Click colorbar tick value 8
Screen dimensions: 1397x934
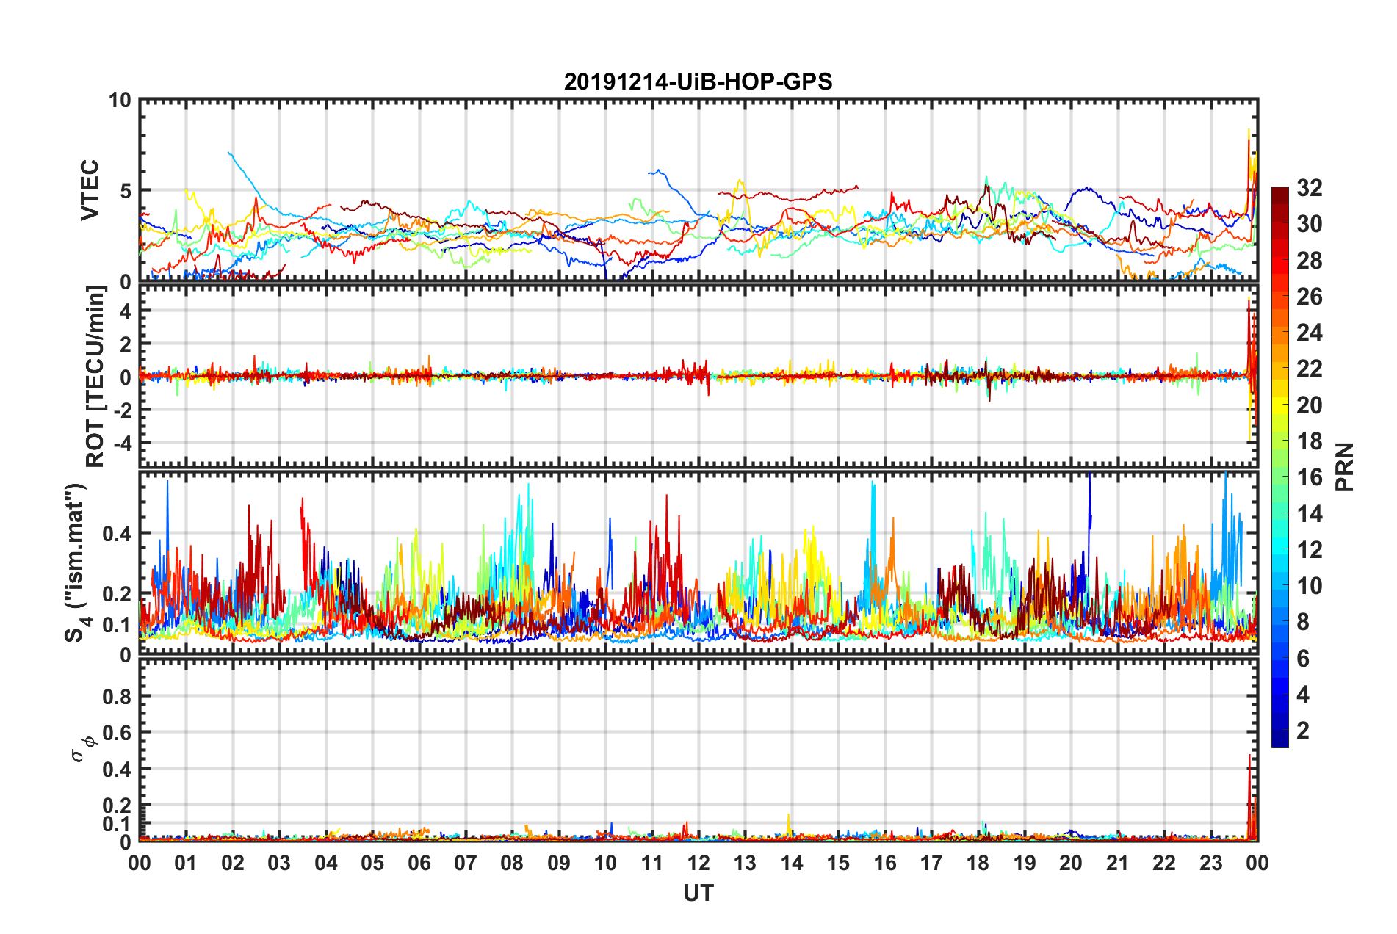(1303, 622)
